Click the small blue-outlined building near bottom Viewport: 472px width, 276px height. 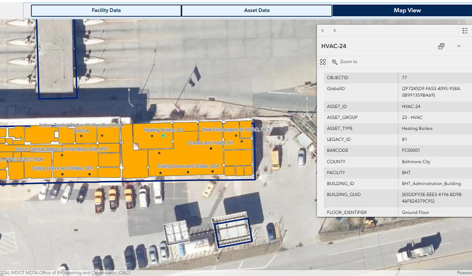point(233,233)
